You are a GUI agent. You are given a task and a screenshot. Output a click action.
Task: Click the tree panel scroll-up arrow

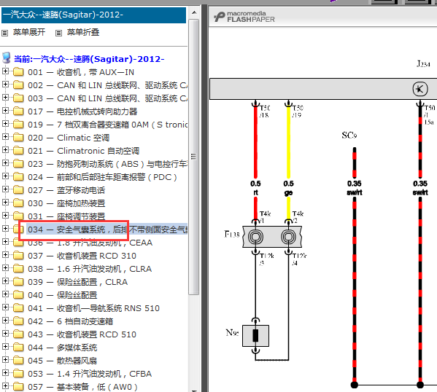pyautogui.click(x=194, y=13)
